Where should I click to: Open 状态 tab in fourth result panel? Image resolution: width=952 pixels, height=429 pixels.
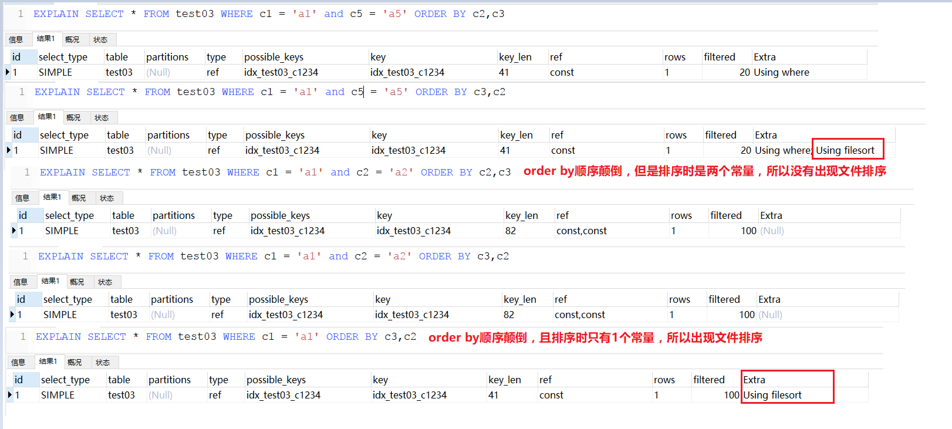(x=105, y=282)
